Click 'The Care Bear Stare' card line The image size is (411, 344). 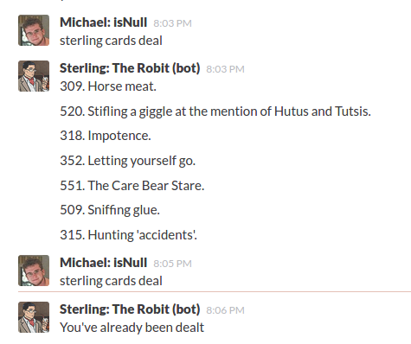132,186
